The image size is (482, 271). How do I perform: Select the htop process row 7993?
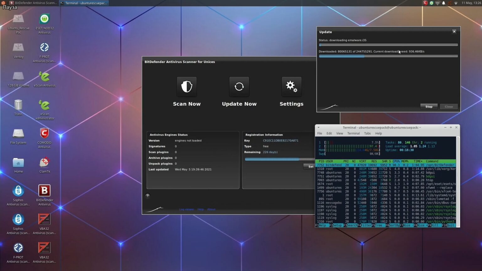point(386,180)
